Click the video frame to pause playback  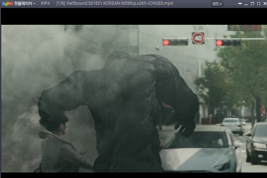point(134,99)
